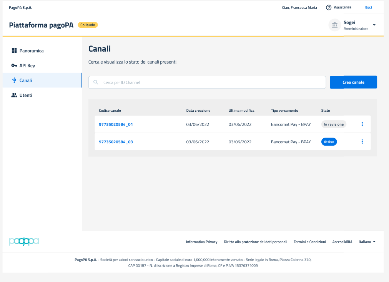Open the Utenti menu item

coord(26,95)
